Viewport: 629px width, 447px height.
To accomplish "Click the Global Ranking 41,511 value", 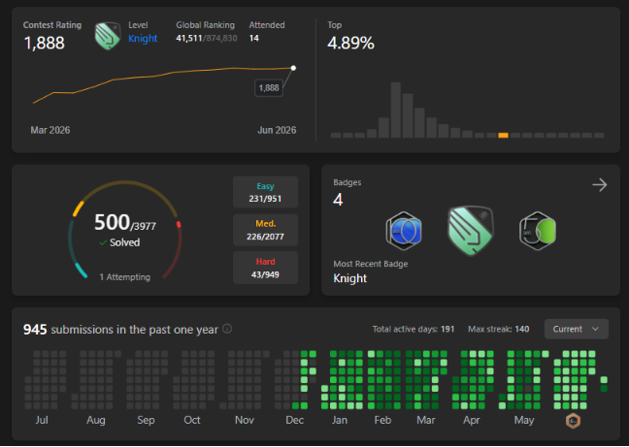I will pos(189,38).
